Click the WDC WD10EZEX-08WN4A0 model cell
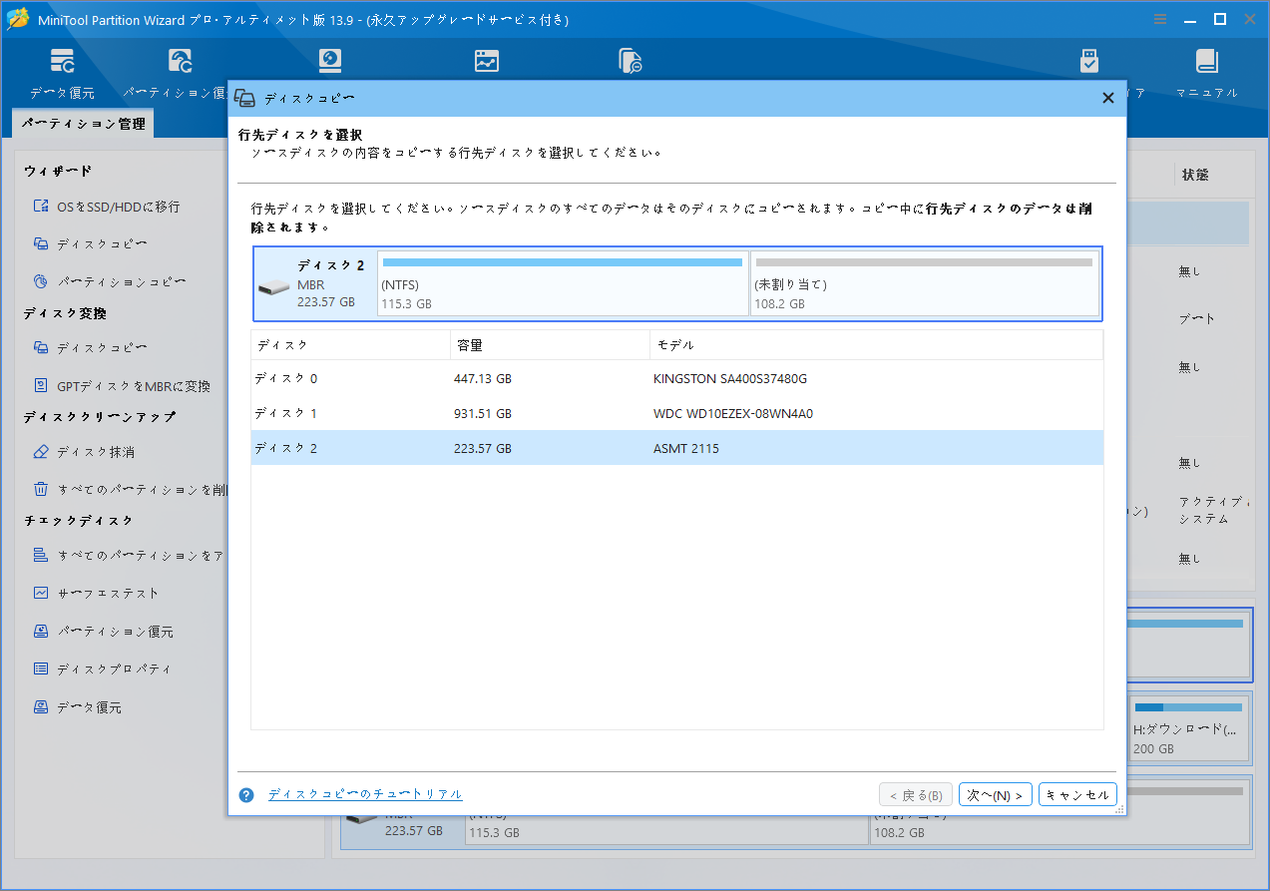 pyautogui.click(x=733, y=413)
